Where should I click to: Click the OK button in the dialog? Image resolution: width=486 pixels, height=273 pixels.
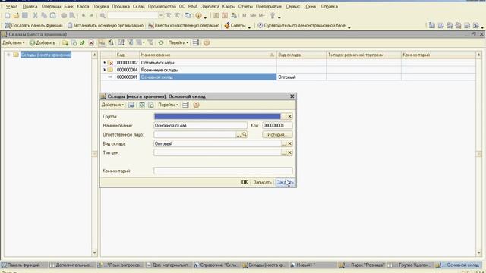pos(245,182)
